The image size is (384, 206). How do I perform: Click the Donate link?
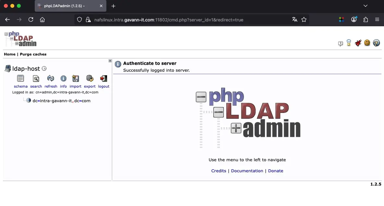click(x=276, y=171)
